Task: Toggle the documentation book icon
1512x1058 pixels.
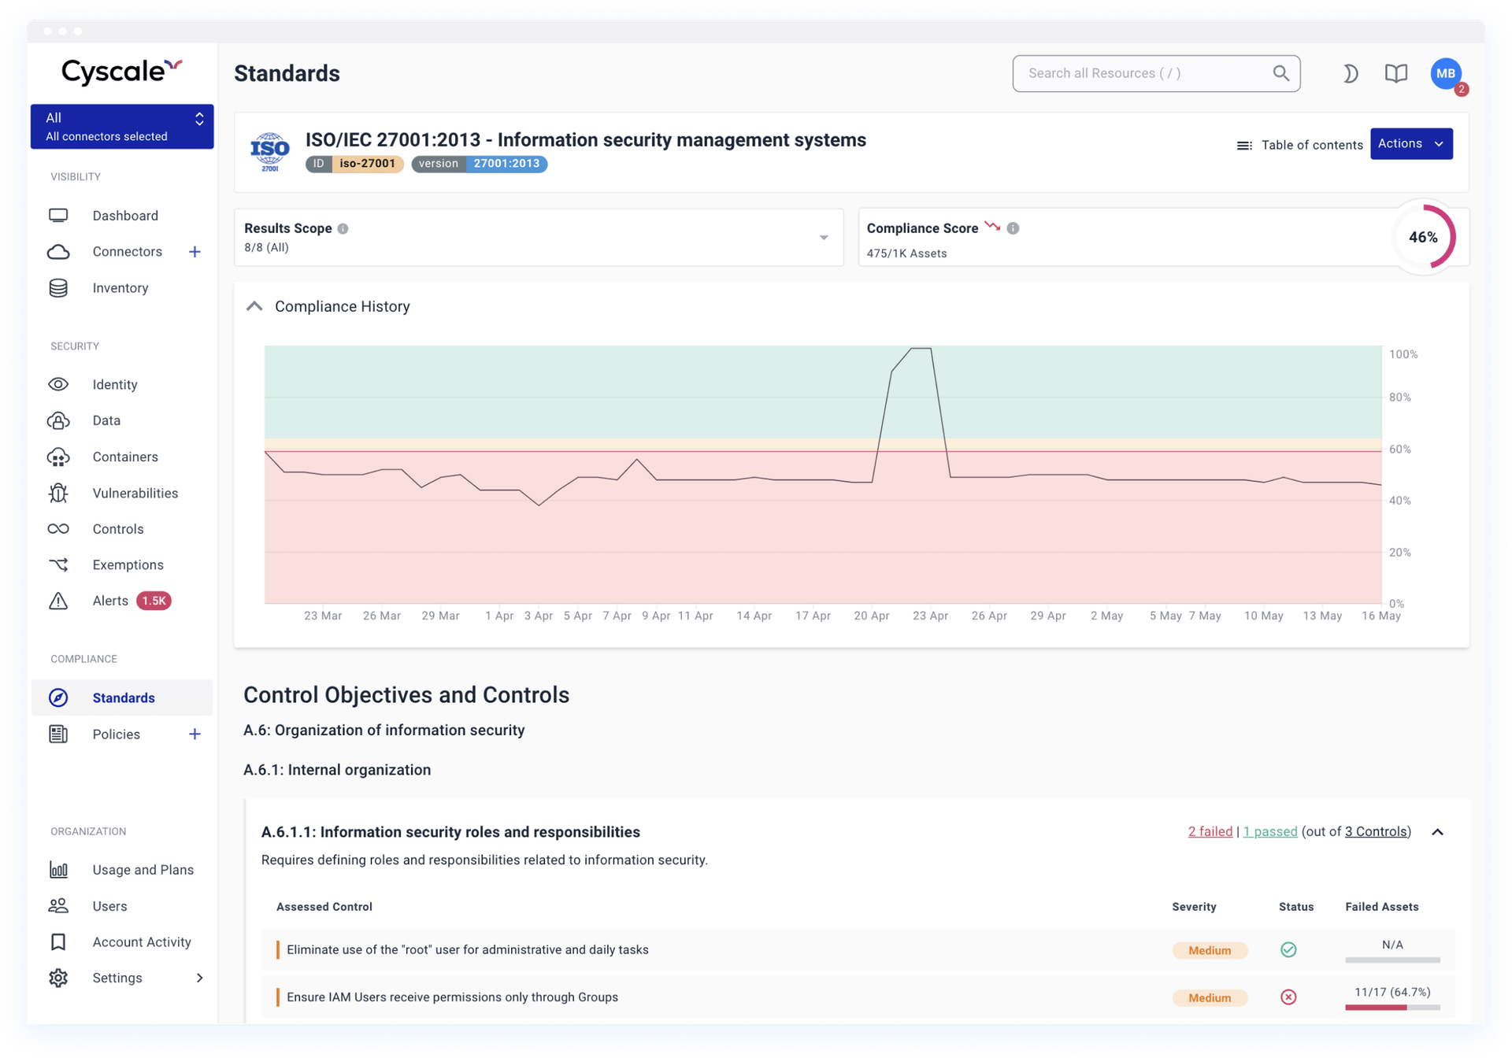Action: click(x=1394, y=72)
